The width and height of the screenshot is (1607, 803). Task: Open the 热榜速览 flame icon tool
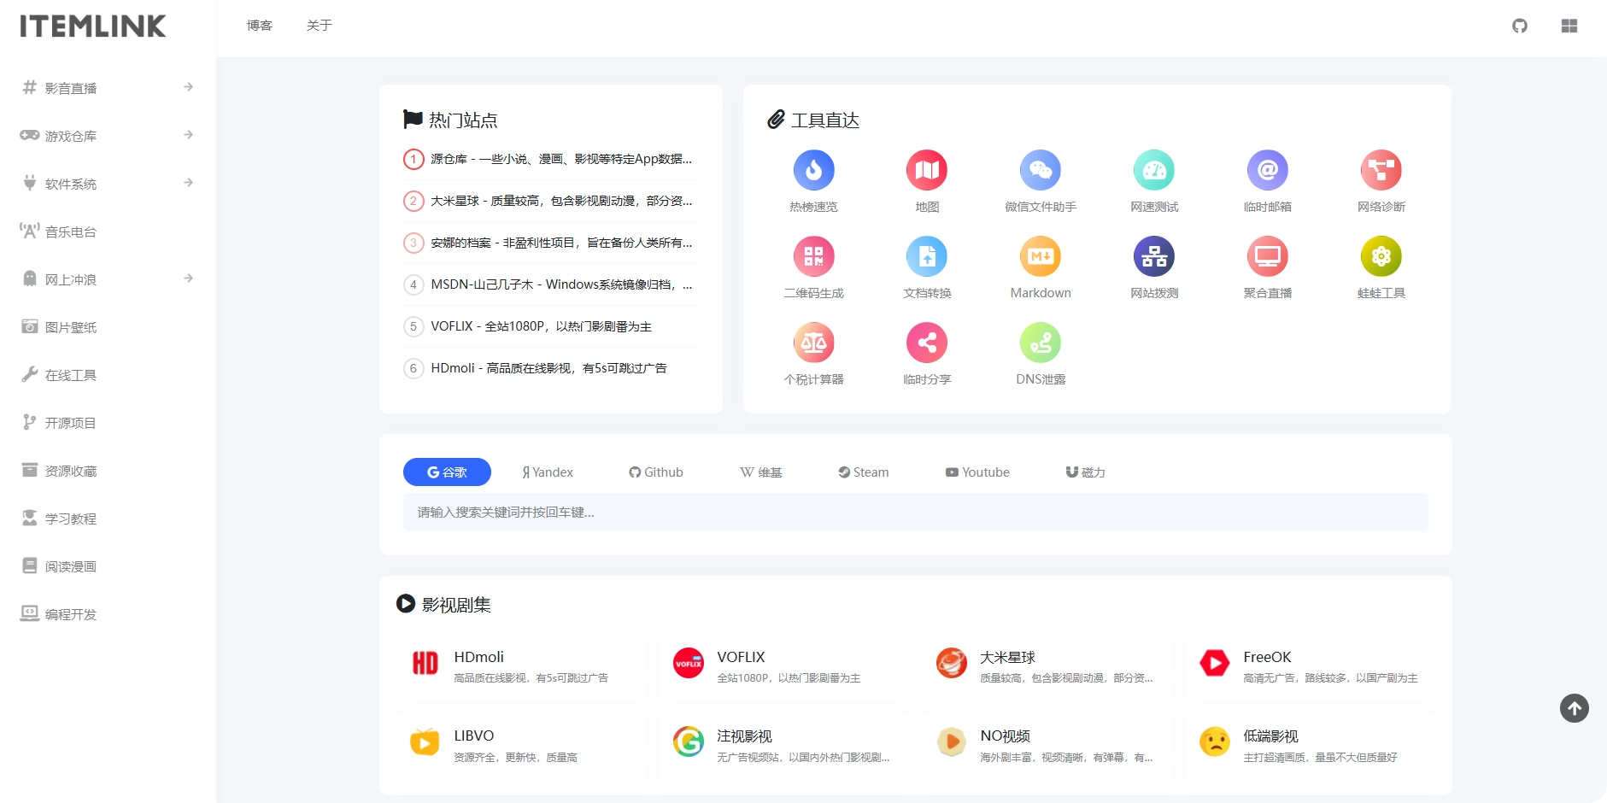[x=813, y=171]
